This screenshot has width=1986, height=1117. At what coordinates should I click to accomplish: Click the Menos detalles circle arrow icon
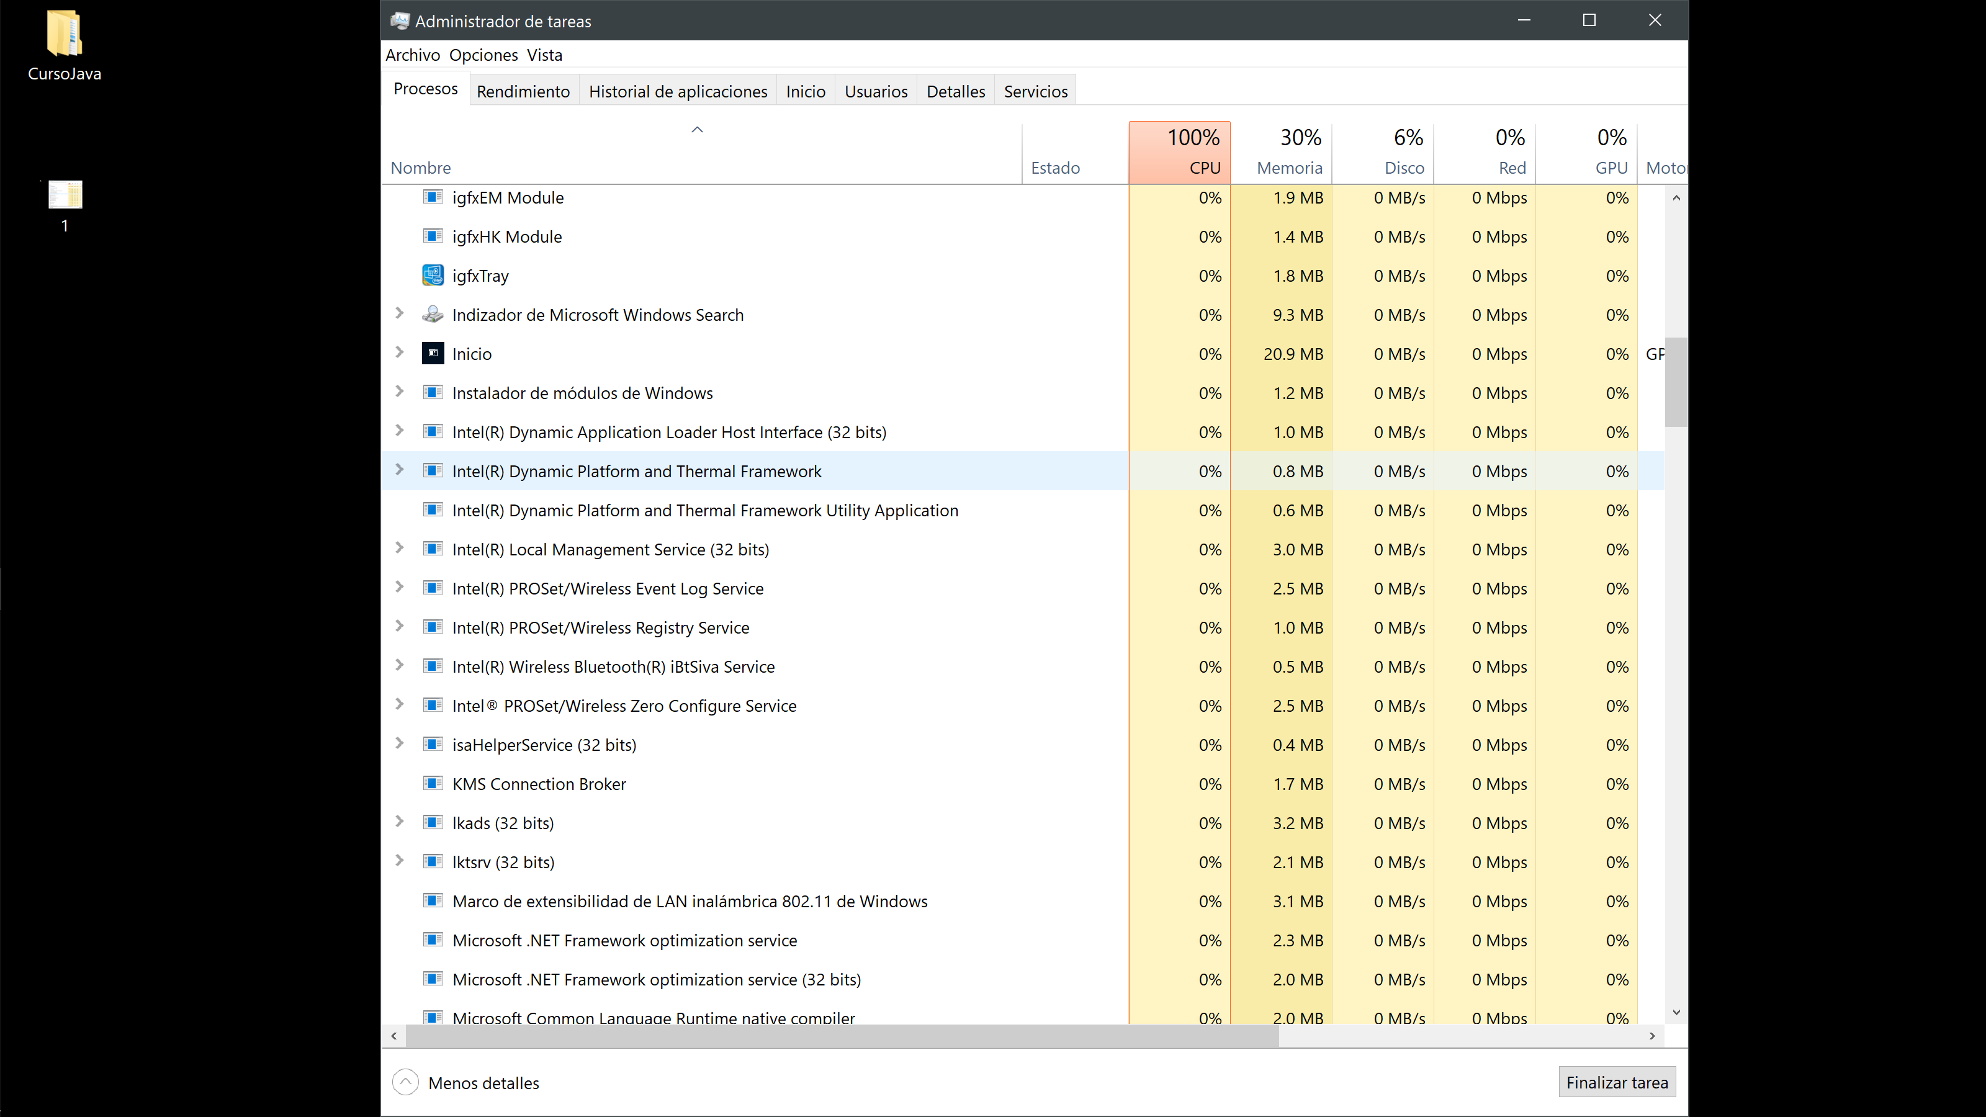pyautogui.click(x=405, y=1082)
